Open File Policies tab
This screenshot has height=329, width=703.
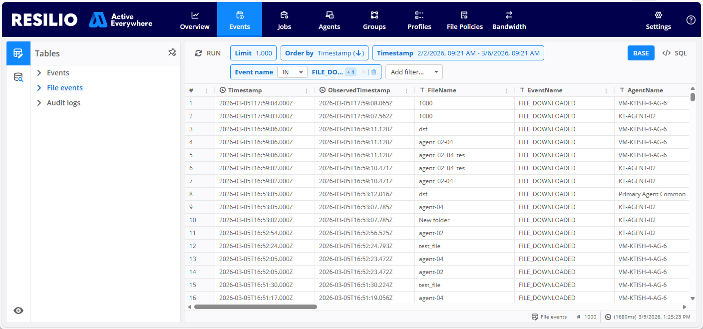464,20
